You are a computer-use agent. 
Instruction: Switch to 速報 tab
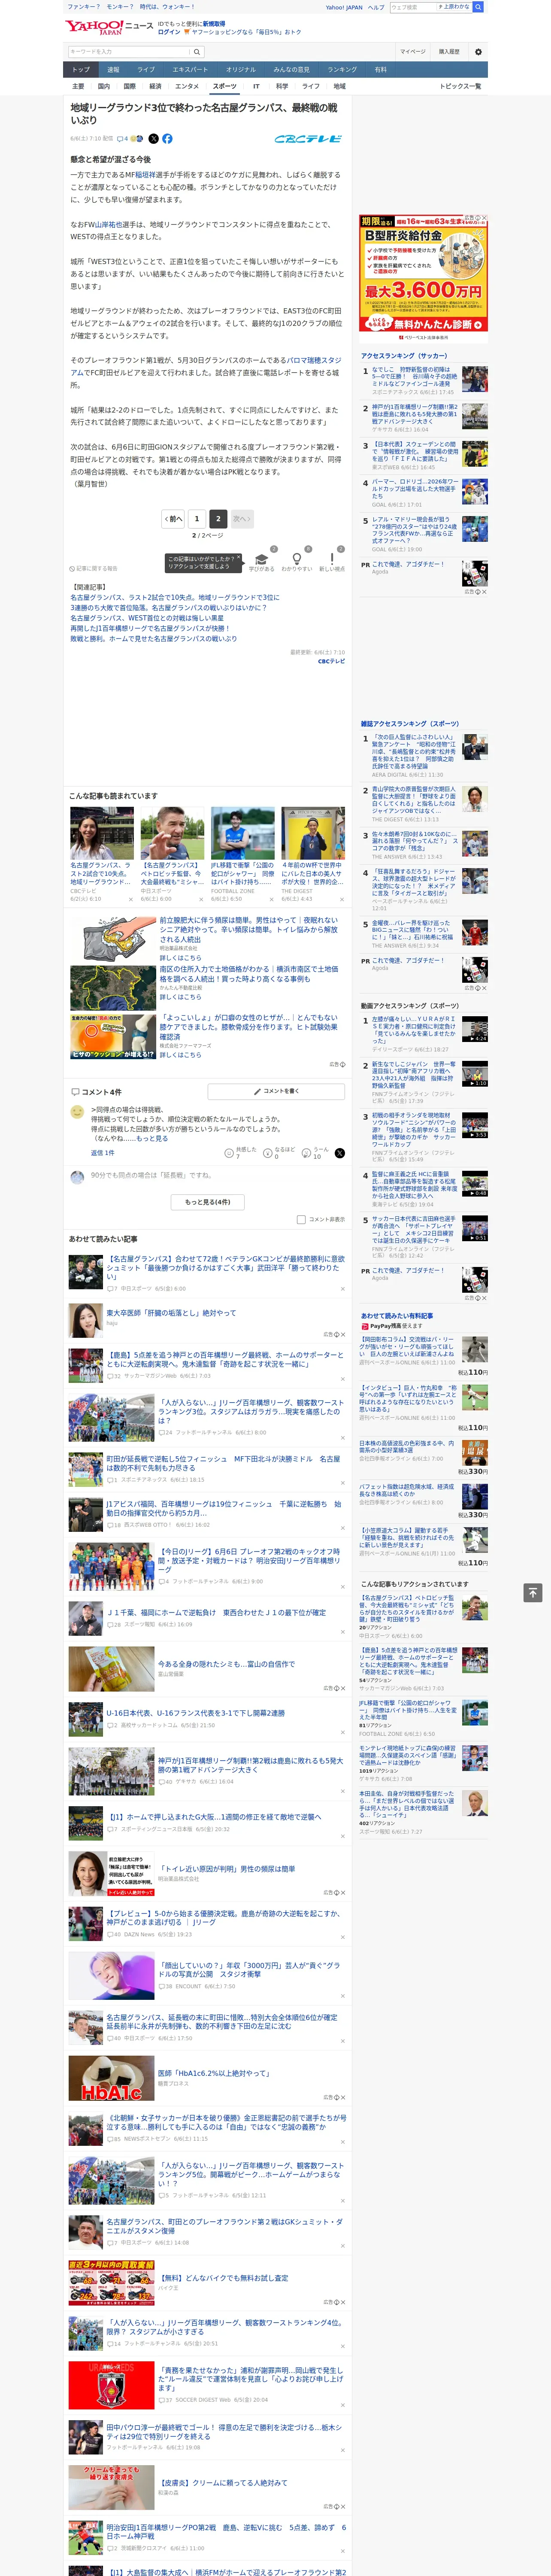coord(113,70)
